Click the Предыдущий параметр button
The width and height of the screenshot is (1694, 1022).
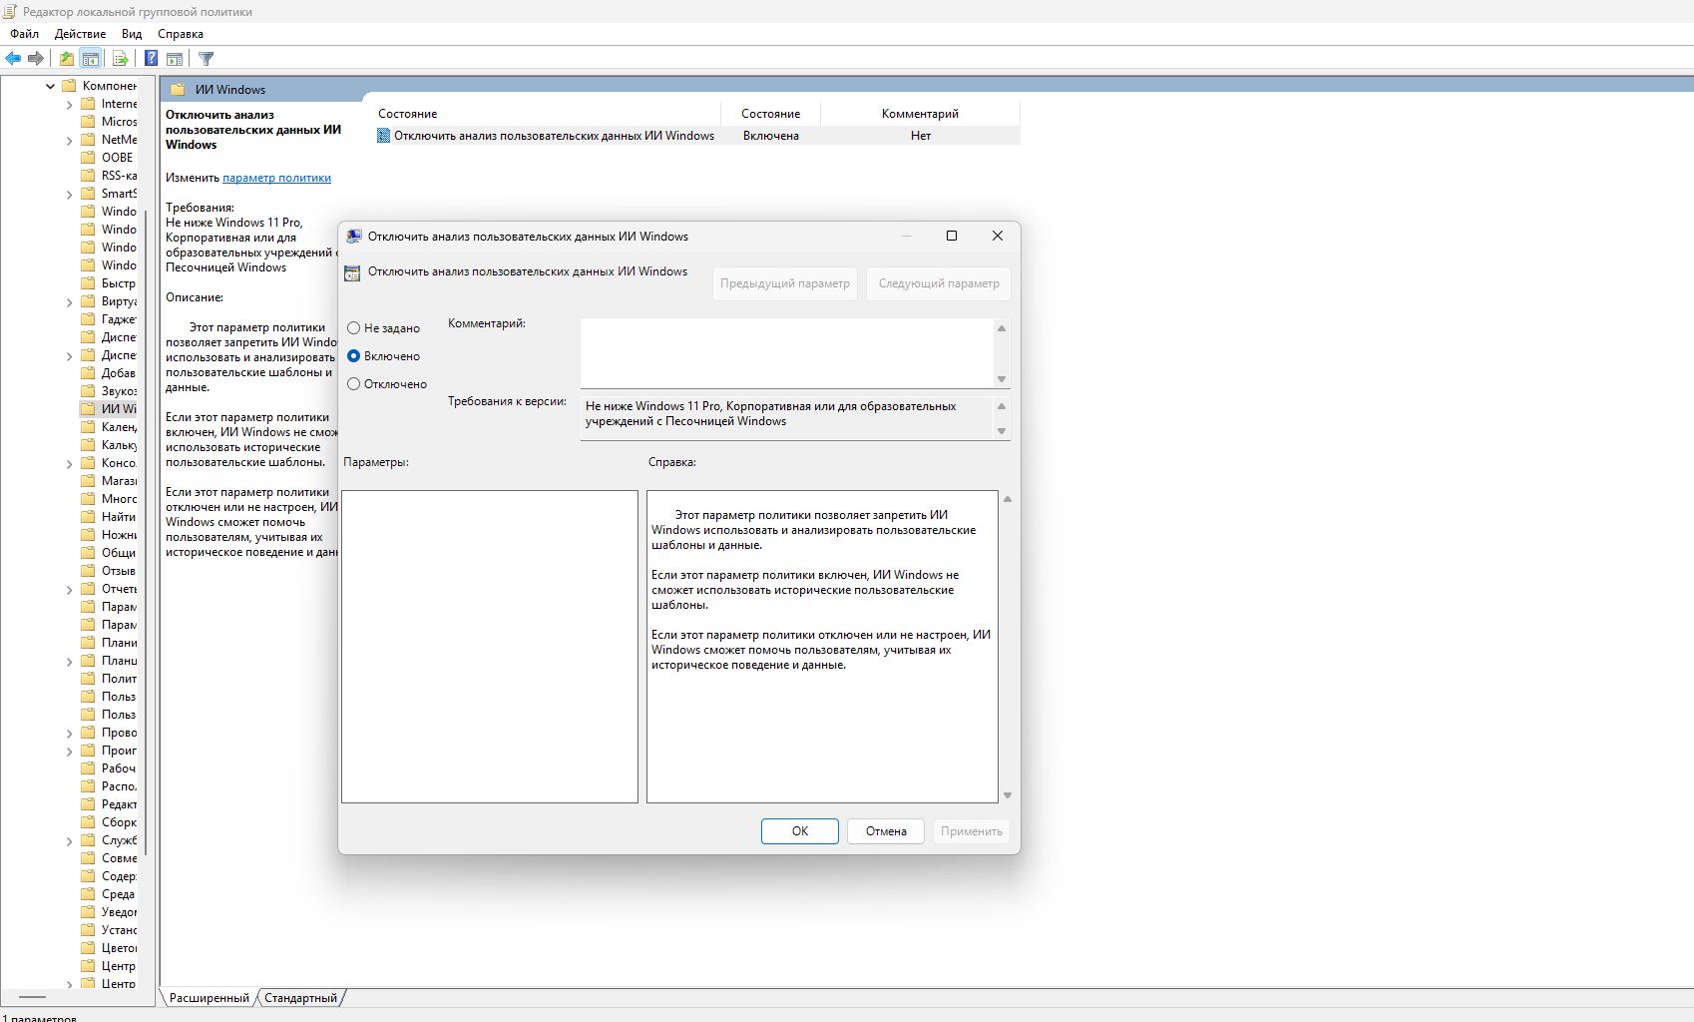(785, 283)
